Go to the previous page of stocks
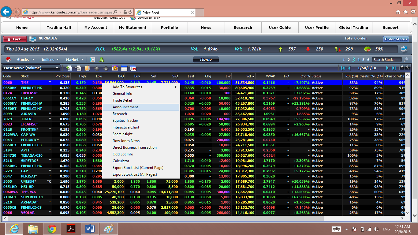Viewport: 418px width, 235px height. [x=349, y=68]
